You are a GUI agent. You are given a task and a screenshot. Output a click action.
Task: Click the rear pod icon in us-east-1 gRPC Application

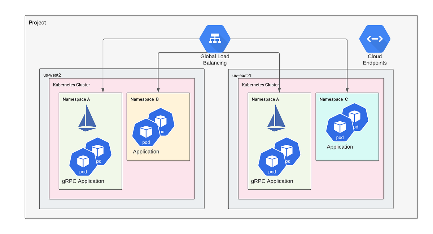click(287, 151)
